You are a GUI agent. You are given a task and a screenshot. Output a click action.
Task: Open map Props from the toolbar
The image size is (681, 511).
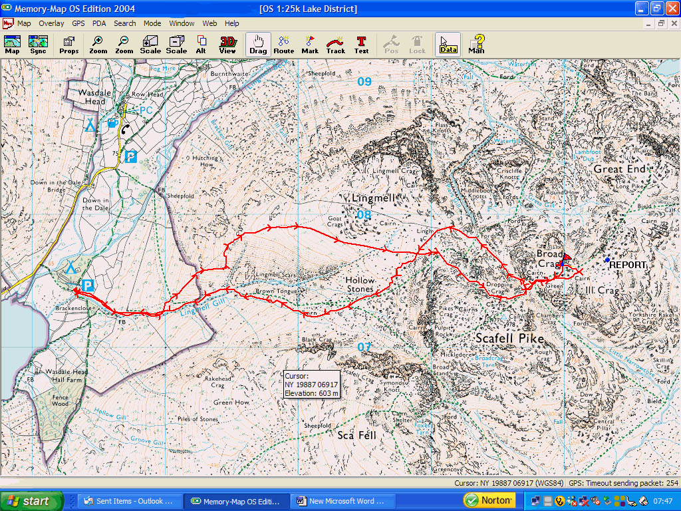(69, 45)
